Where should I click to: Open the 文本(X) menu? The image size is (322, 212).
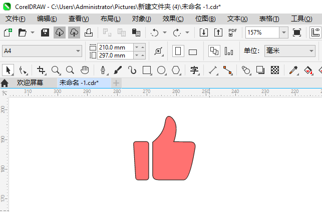237,19
